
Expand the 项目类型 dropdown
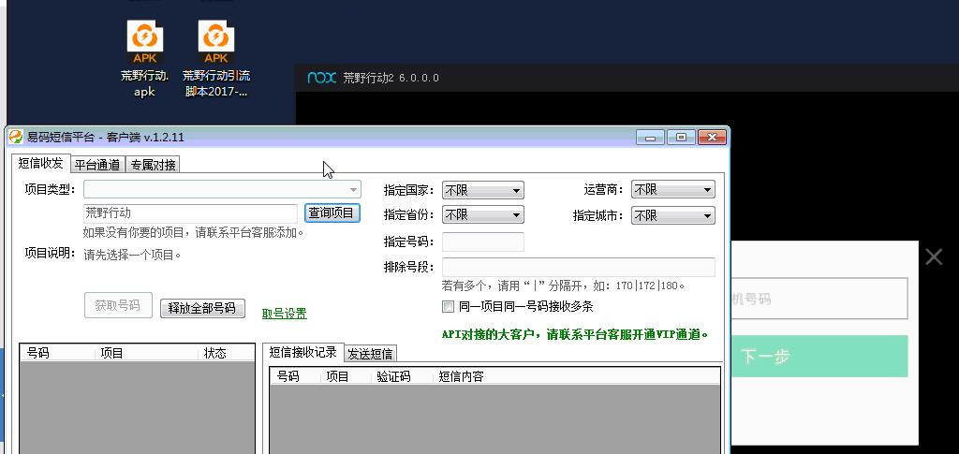[x=222, y=189]
